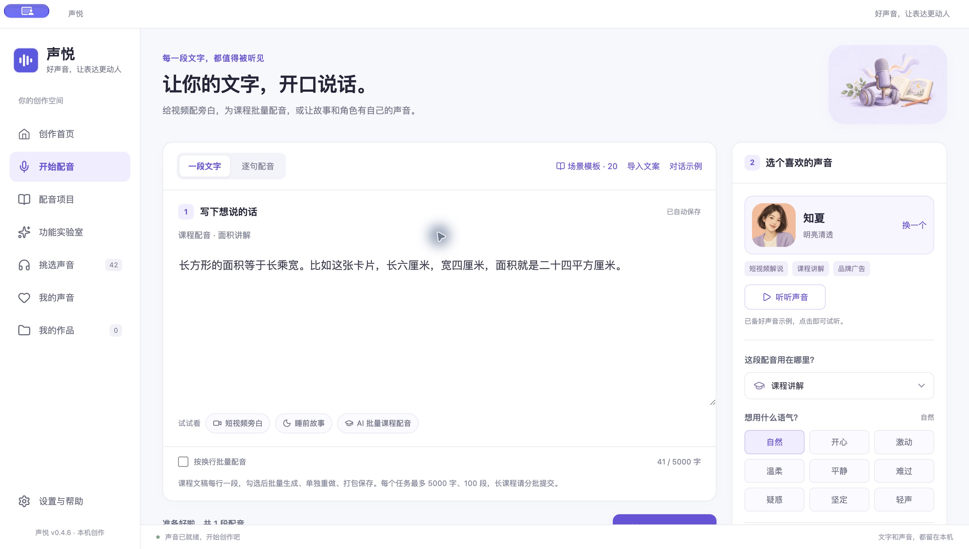The image size is (969, 549).
Task: Click the sparkle icon beside 功能实验室
Action: (24, 232)
